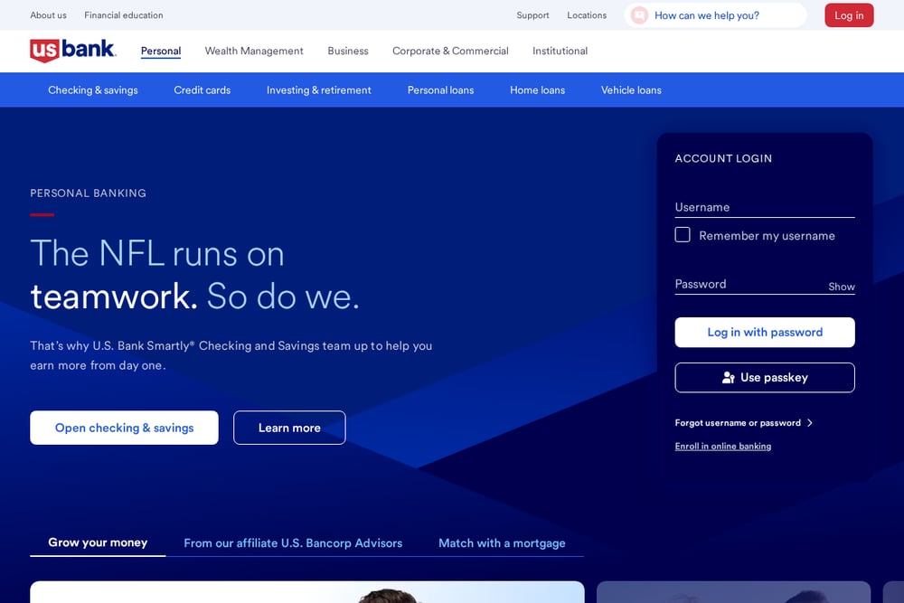Open the Home loans menu

point(537,90)
